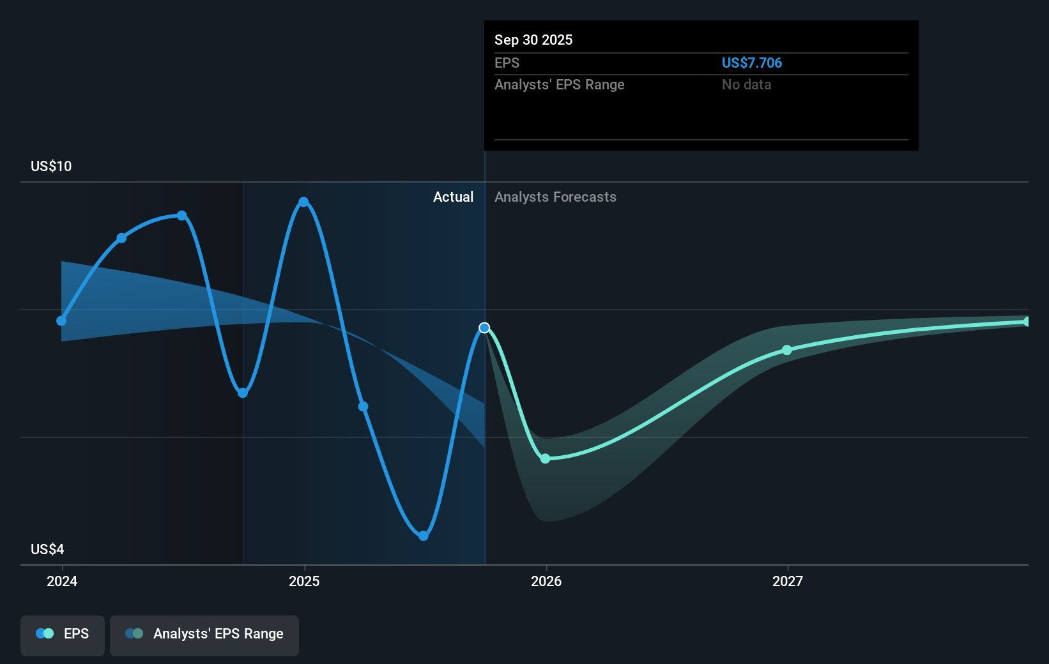Click the "Actual" section label
This screenshot has width=1049, height=664.
point(453,197)
